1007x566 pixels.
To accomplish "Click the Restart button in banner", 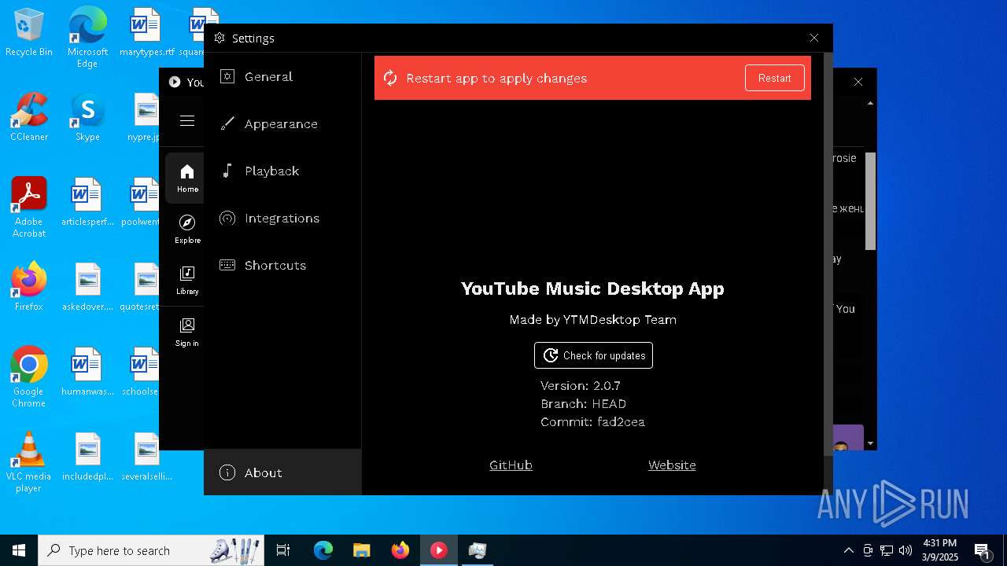I will point(775,78).
